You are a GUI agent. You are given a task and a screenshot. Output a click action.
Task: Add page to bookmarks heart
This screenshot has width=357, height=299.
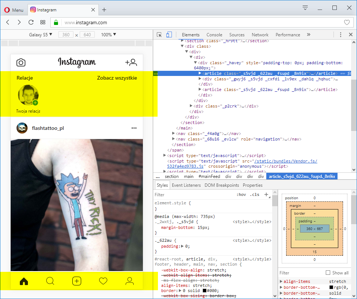347,22
